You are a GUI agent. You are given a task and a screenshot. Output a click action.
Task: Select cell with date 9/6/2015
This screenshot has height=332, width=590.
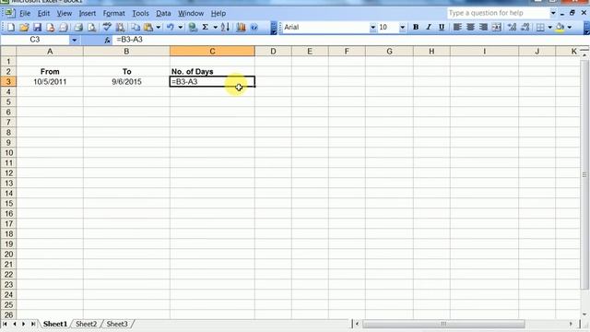click(126, 82)
